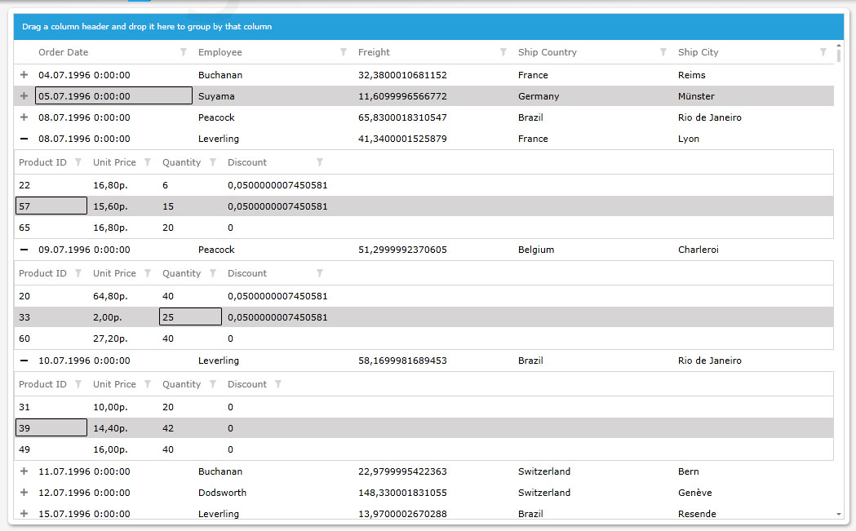The height and width of the screenshot is (531, 856).
Task: Sort Lyon order details by Product ID header
Action: 42,162
